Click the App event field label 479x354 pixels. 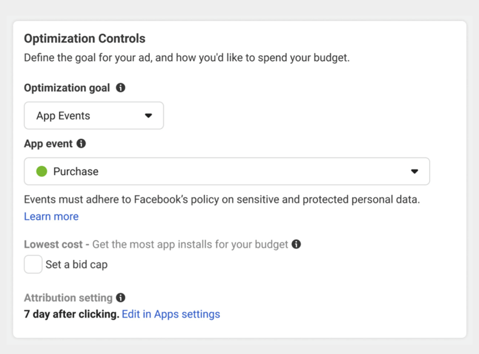pyautogui.click(x=48, y=143)
